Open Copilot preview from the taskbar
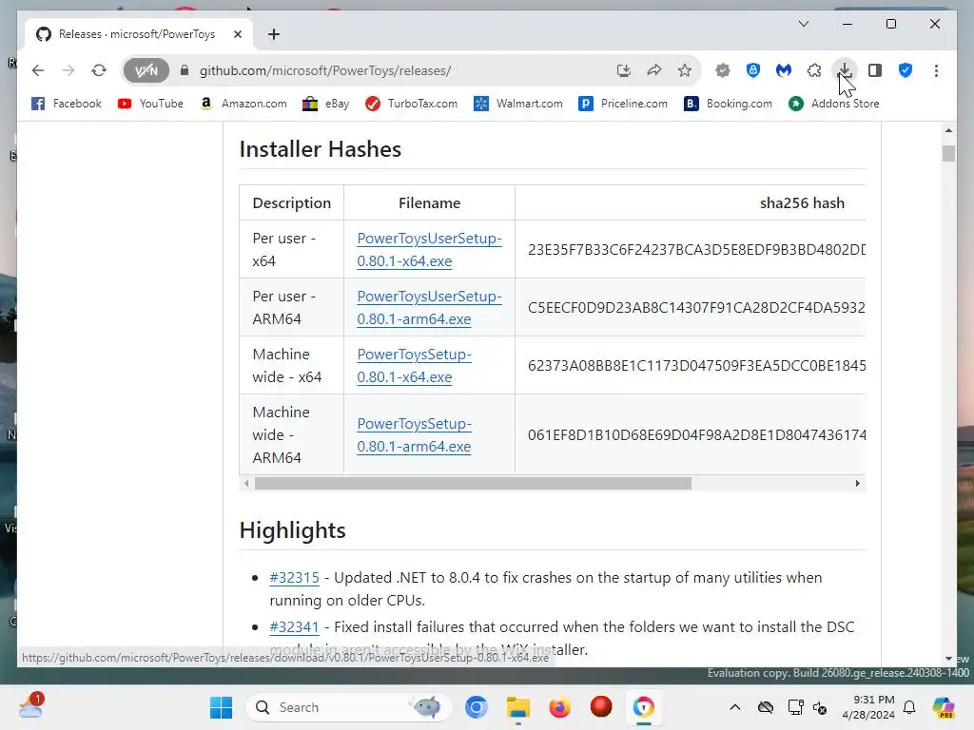 point(944,707)
